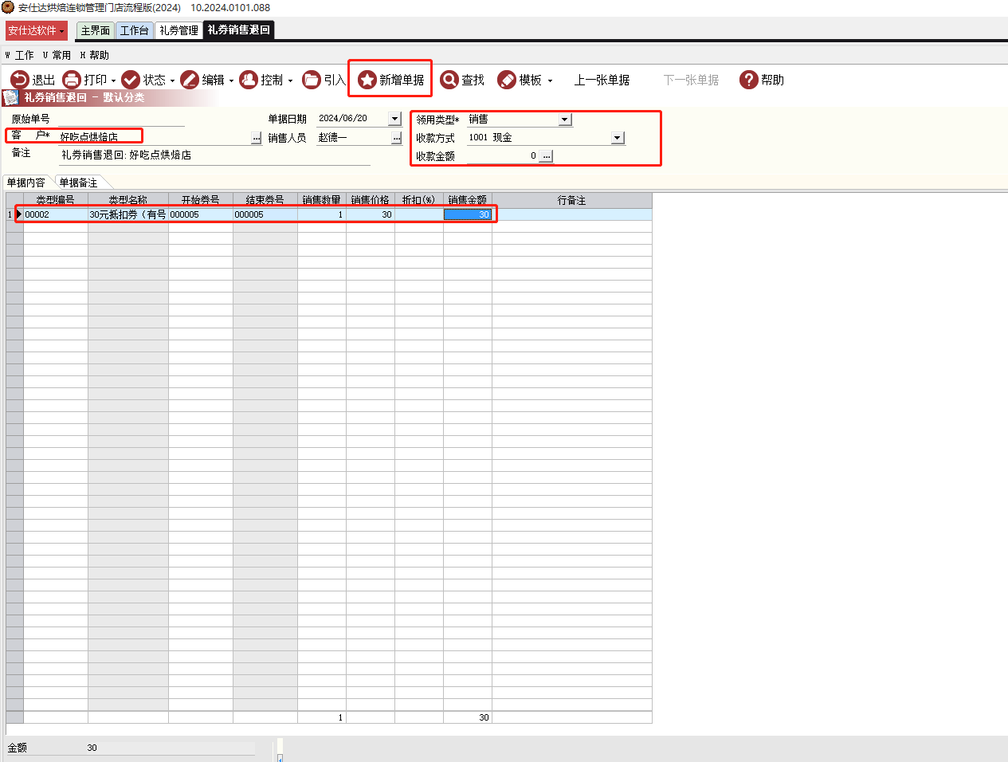This screenshot has width=1008, height=762.
Task: Click the 退出 exit icon
Action: (x=19, y=80)
